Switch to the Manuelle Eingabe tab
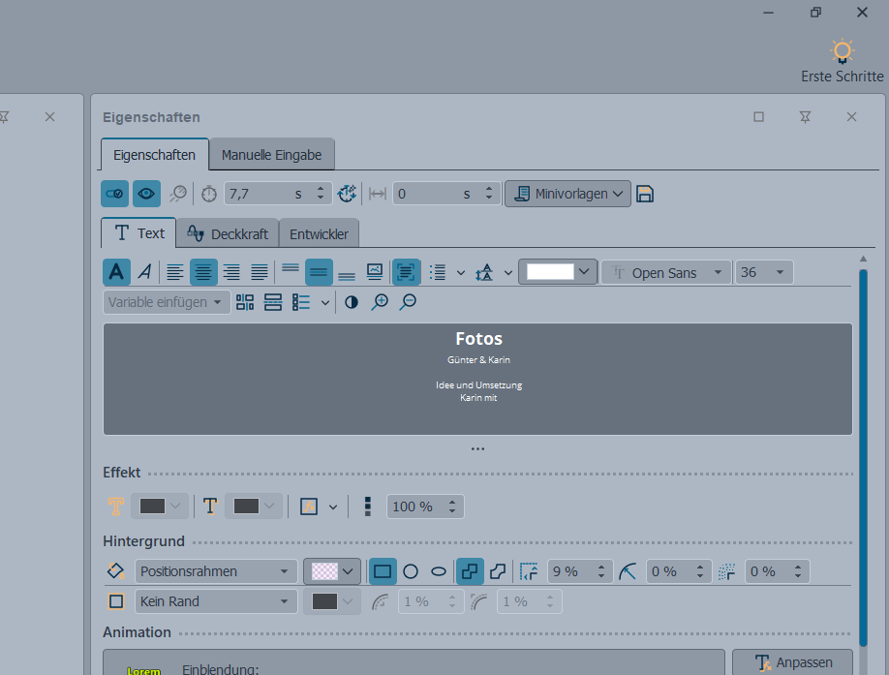This screenshot has height=675, width=889. point(271,155)
